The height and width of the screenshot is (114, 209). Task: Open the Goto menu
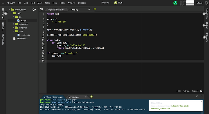47,3
